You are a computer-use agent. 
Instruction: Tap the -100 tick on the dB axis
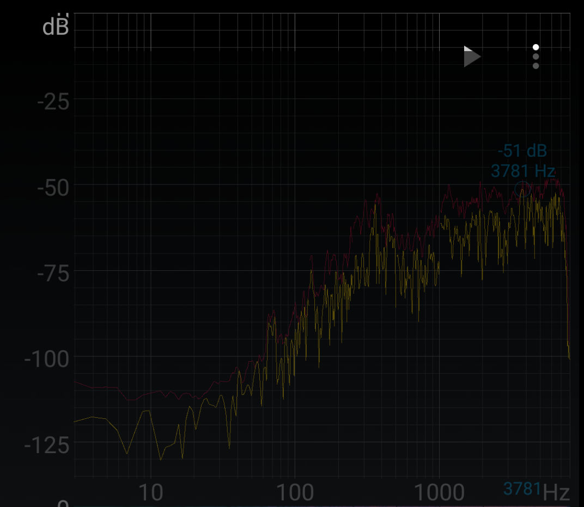tap(47, 360)
